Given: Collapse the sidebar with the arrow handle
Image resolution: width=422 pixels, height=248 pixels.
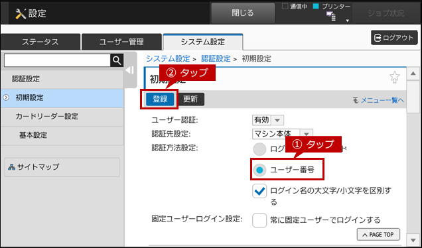Looking at the screenshot, I should (130, 70).
